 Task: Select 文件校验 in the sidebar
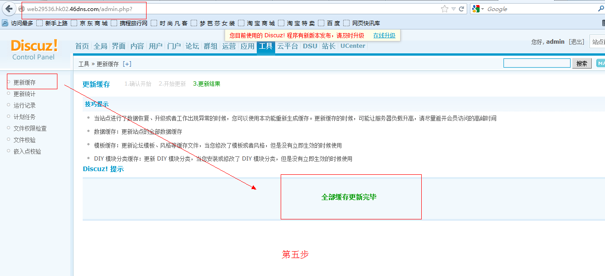[x=24, y=140]
